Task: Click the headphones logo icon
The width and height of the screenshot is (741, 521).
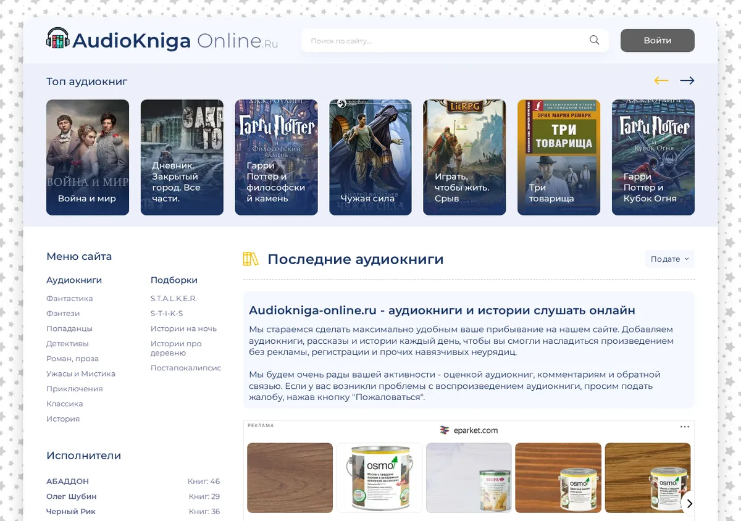Action: pyautogui.click(x=58, y=39)
